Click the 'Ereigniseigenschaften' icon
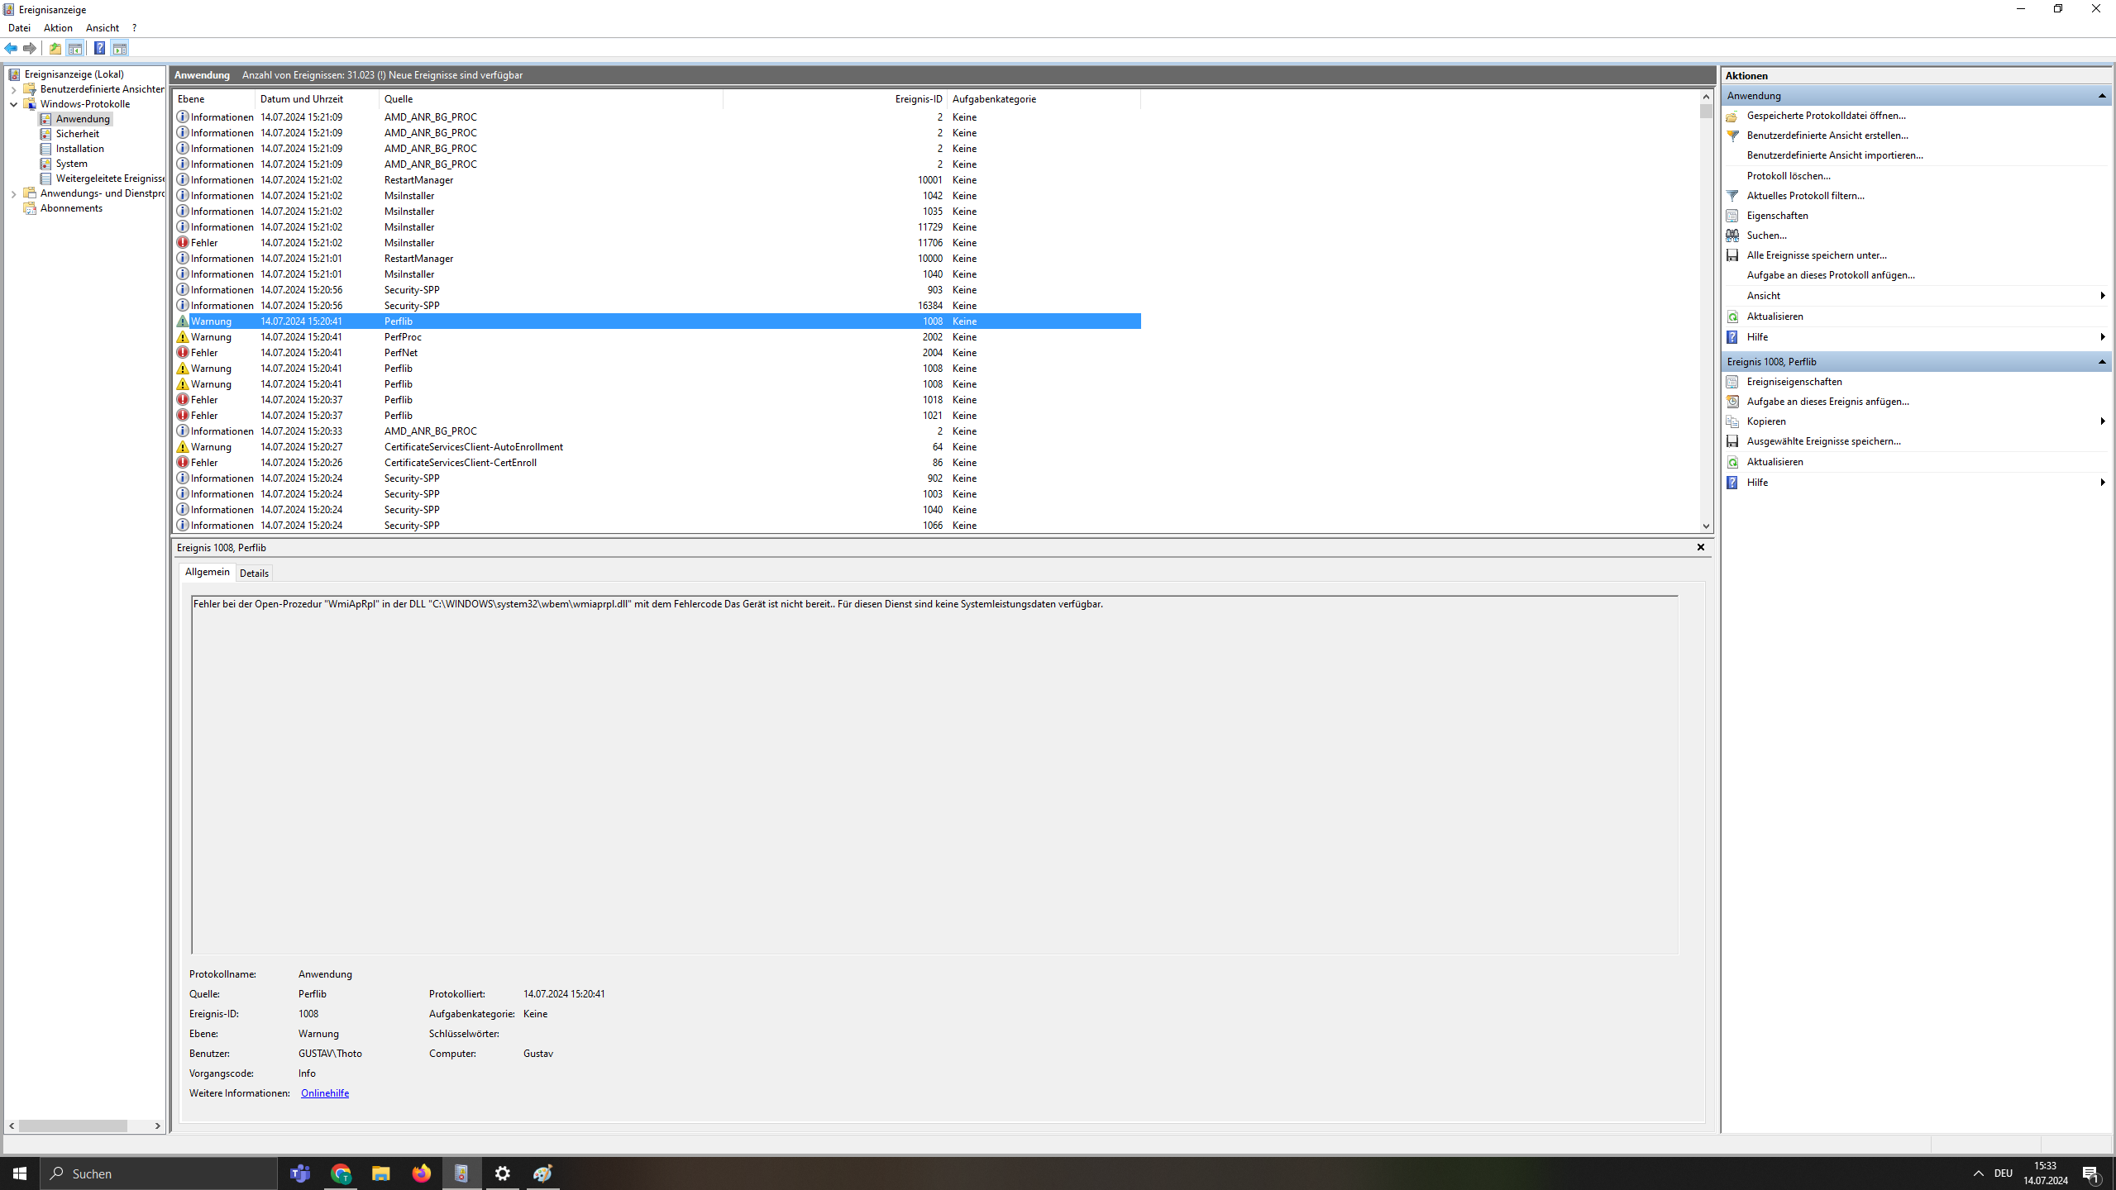 1732,382
